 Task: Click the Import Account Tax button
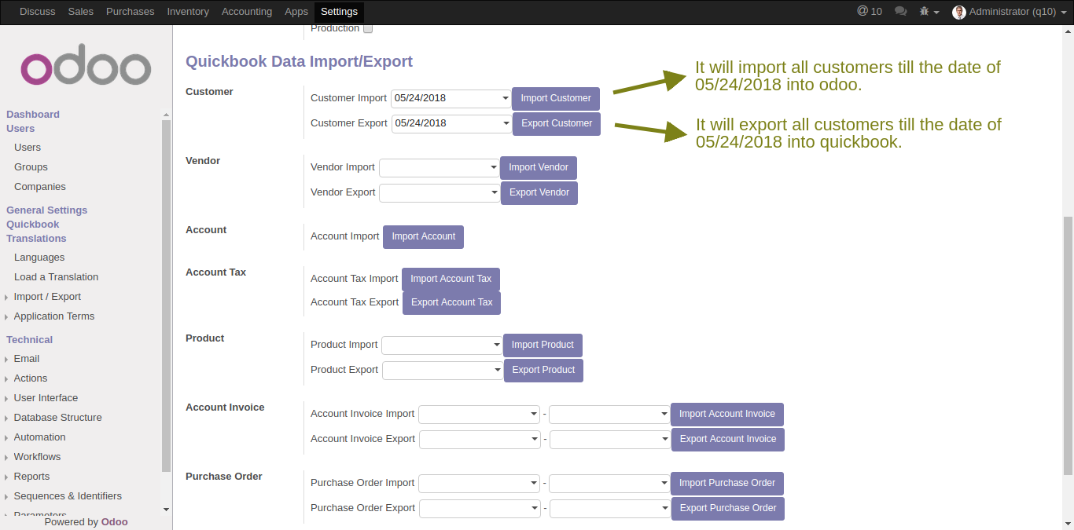coord(451,279)
